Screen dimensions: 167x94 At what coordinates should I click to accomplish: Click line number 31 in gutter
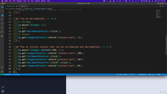10,19
